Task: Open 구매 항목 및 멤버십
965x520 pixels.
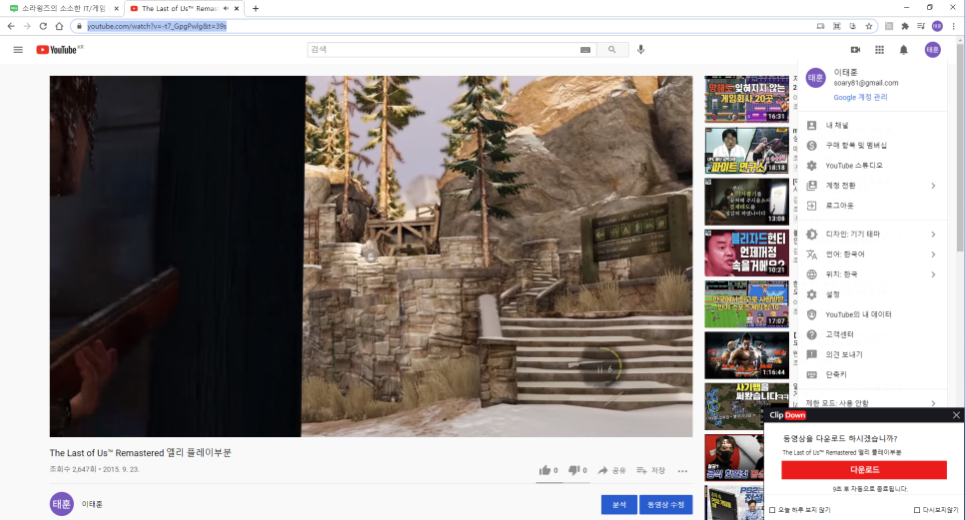Action: tap(871, 146)
